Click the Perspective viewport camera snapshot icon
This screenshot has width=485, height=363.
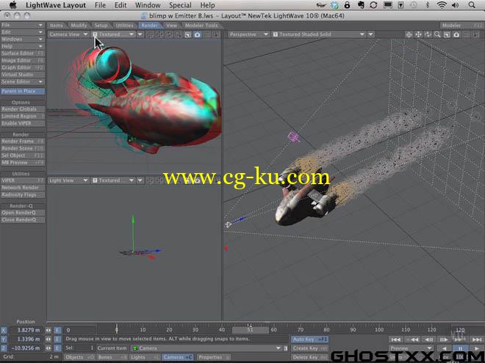[456, 34]
